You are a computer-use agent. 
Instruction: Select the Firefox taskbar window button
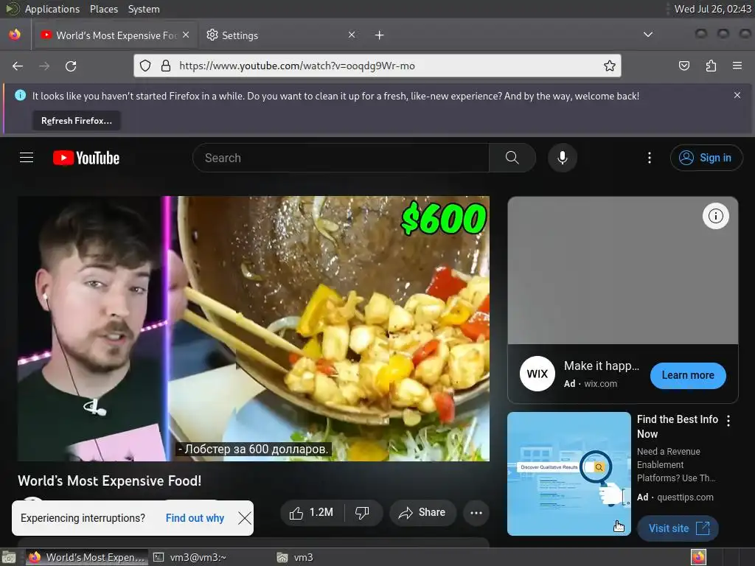[87, 557]
